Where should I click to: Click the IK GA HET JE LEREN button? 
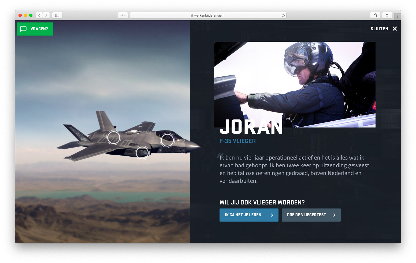249,215
